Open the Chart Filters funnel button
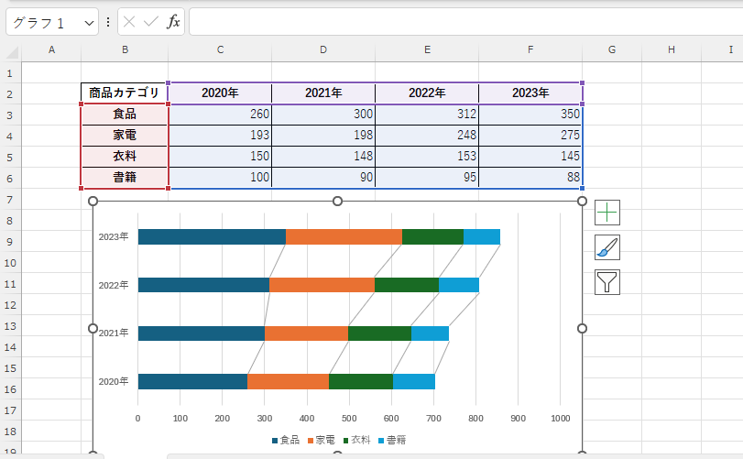 click(607, 282)
